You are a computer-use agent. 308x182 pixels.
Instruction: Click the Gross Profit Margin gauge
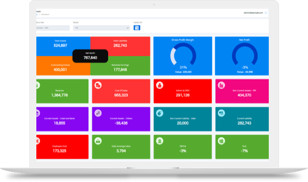coord(183,54)
